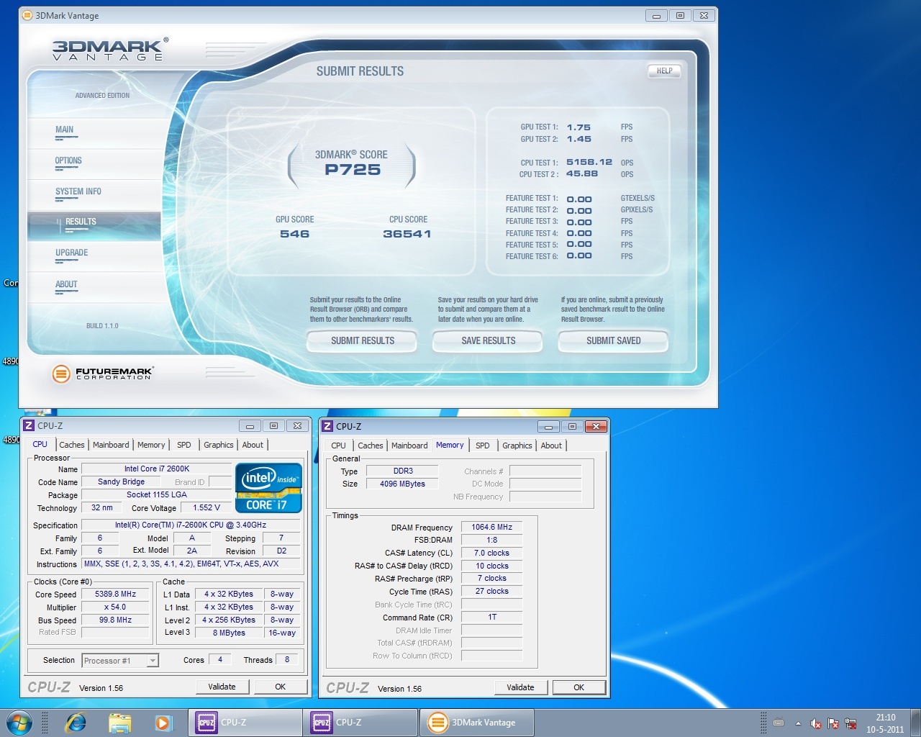Switch to first CPU-Z taskbar button
Viewport: 921px width, 737px height.
(245, 723)
